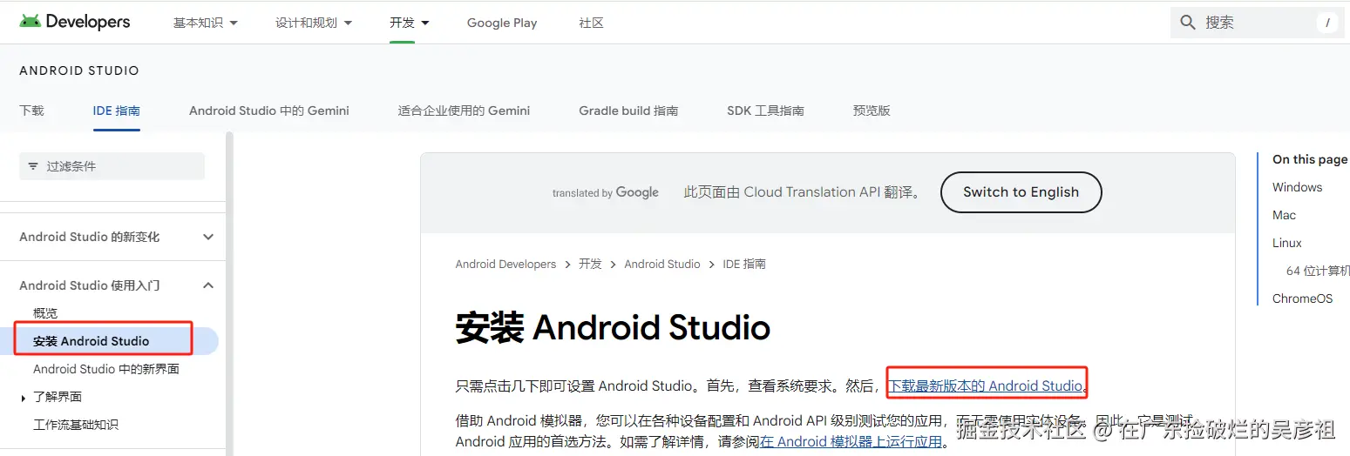
Task: Click the Android Studio breadcrumb link
Action: point(662,264)
